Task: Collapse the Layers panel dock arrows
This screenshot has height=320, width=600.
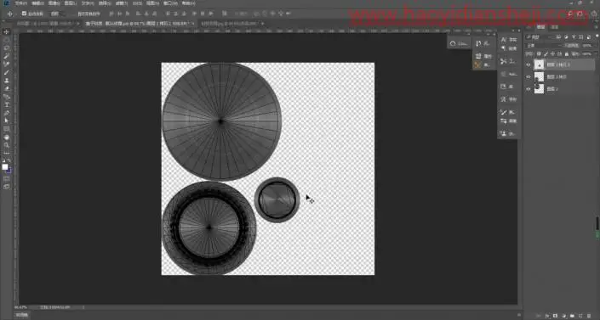Action: [x=596, y=21]
